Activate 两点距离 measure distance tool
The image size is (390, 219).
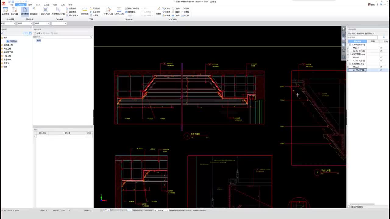(x=85, y=11)
